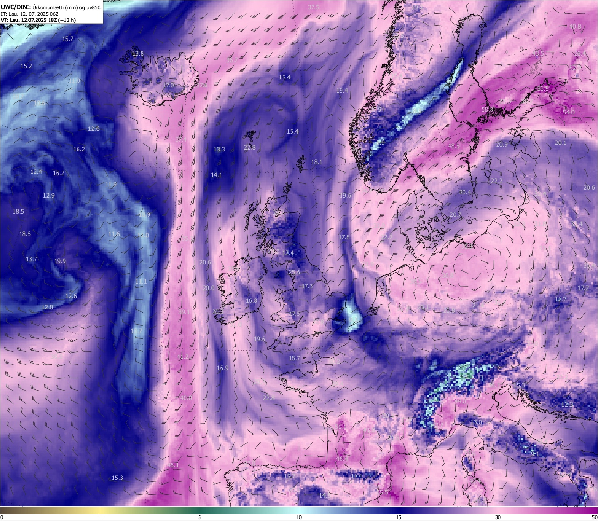This screenshot has height=521, width=598.
Task: Click the 12.8 value label
Action: pos(47,307)
